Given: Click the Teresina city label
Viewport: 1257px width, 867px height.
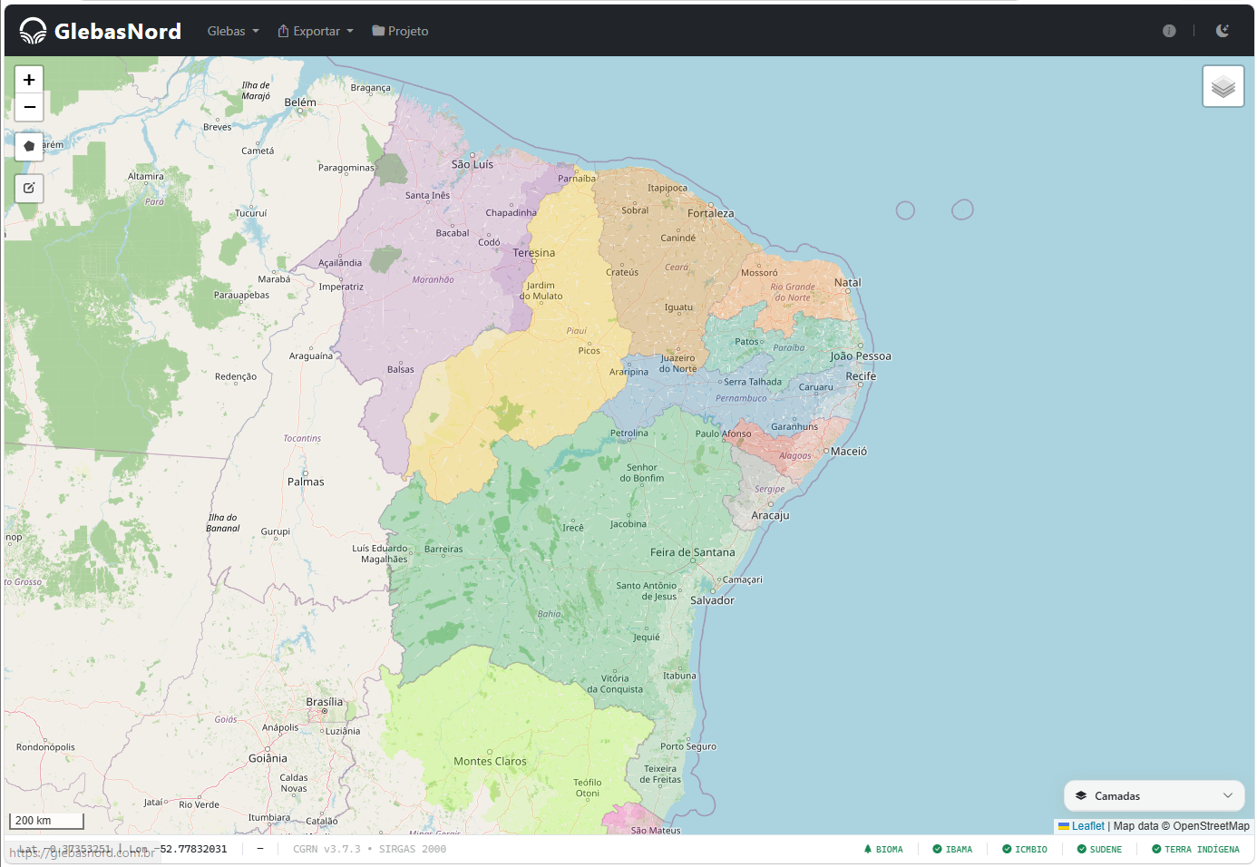Looking at the screenshot, I should pyautogui.click(x=534, y=253).
